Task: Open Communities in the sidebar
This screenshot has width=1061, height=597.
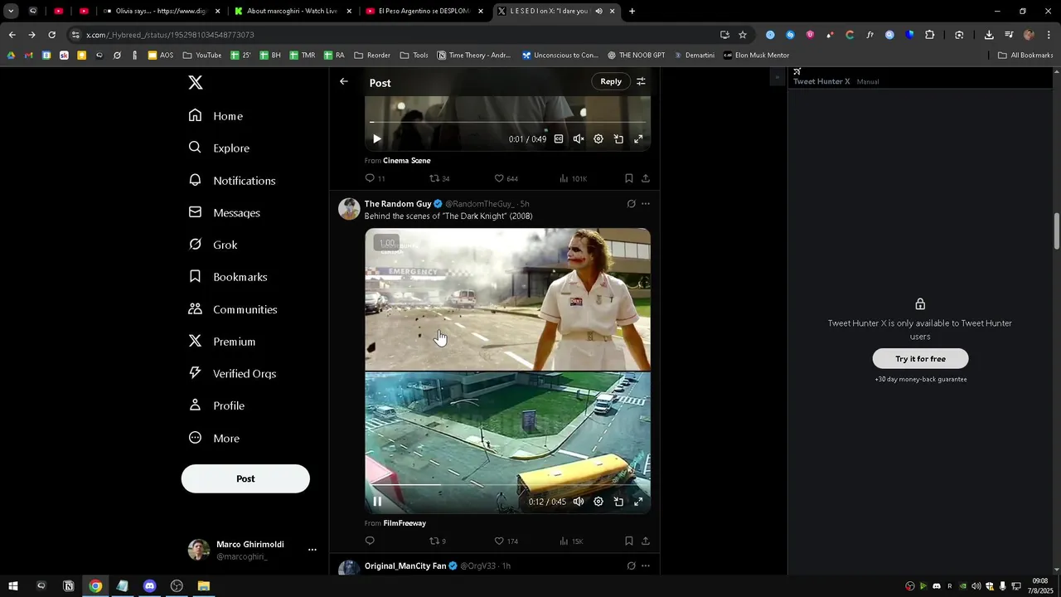Action: (232, 309)
